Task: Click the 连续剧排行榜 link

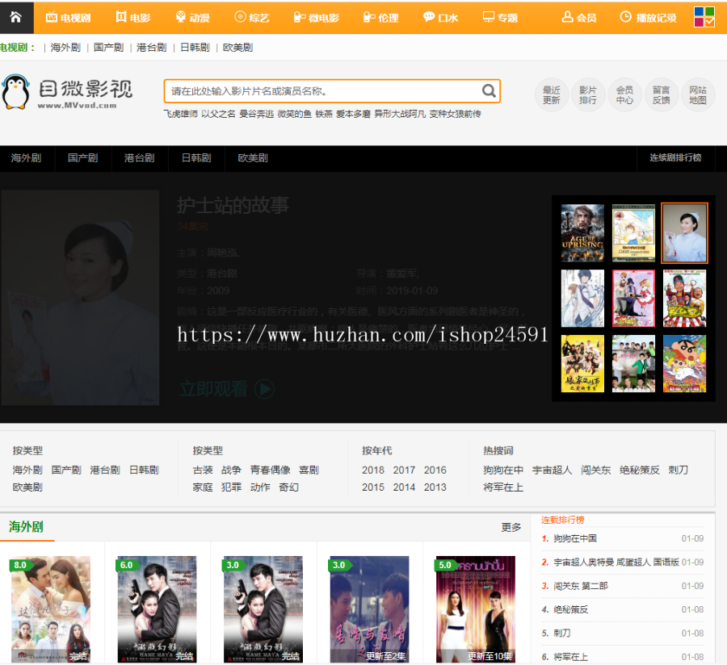Action: [x=675, y=158]
